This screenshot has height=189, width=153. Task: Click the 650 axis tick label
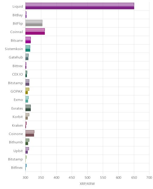pos(134,178)
